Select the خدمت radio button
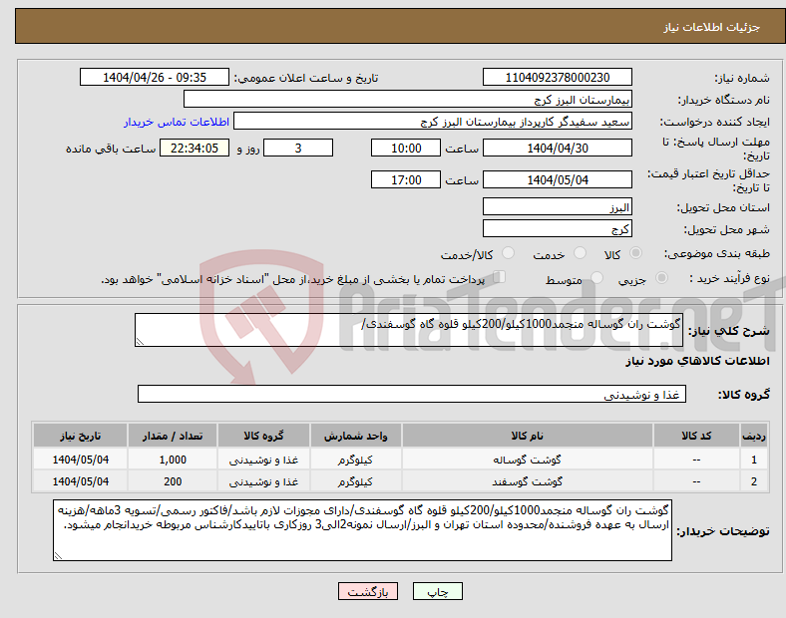Screen dimensions: 786x618 580,253
